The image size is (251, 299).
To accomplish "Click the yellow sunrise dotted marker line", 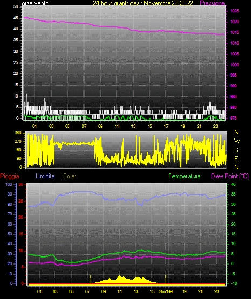I will pos(90,280).
